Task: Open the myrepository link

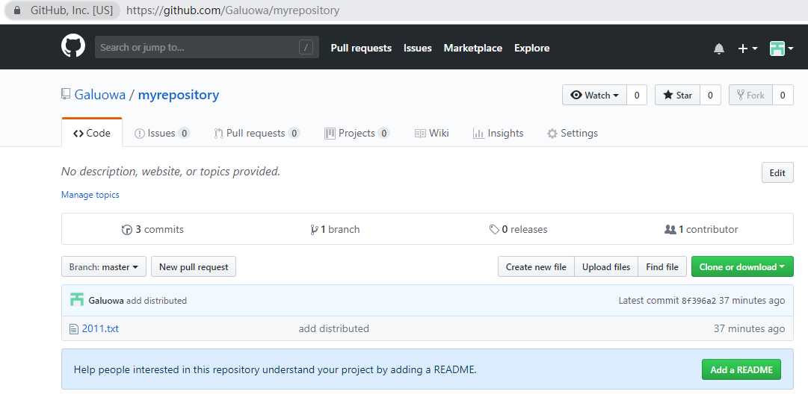Action: 179,95
